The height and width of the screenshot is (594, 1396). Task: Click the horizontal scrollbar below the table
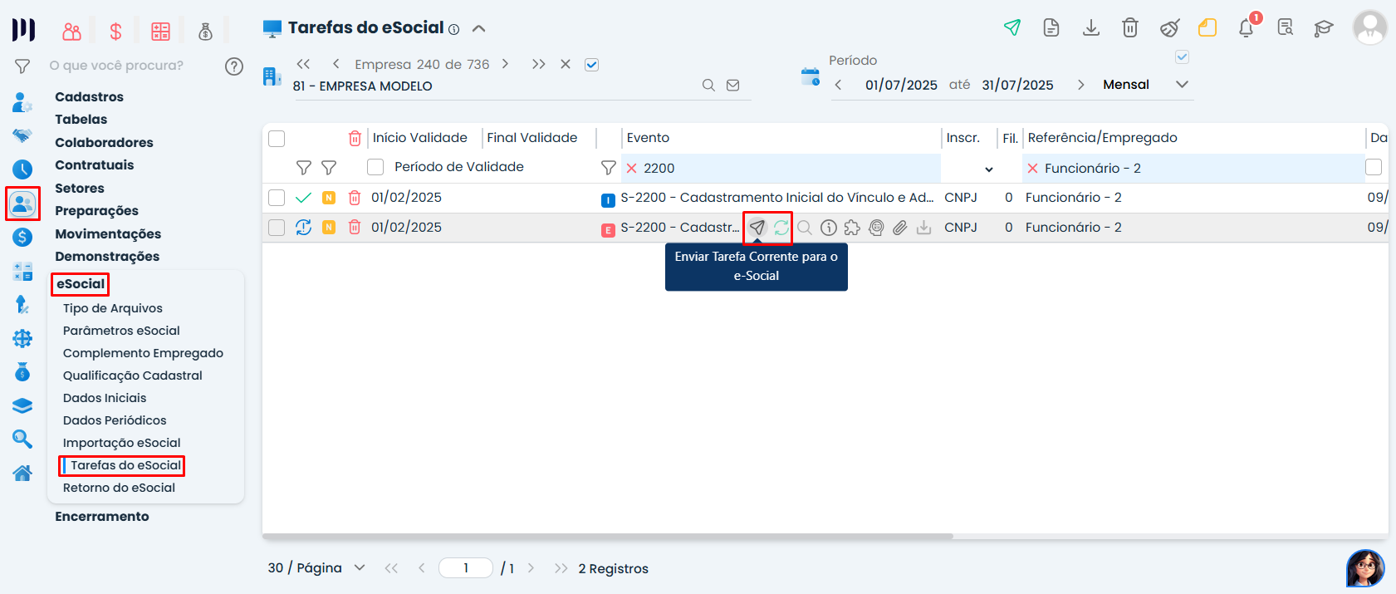[608, 537]
